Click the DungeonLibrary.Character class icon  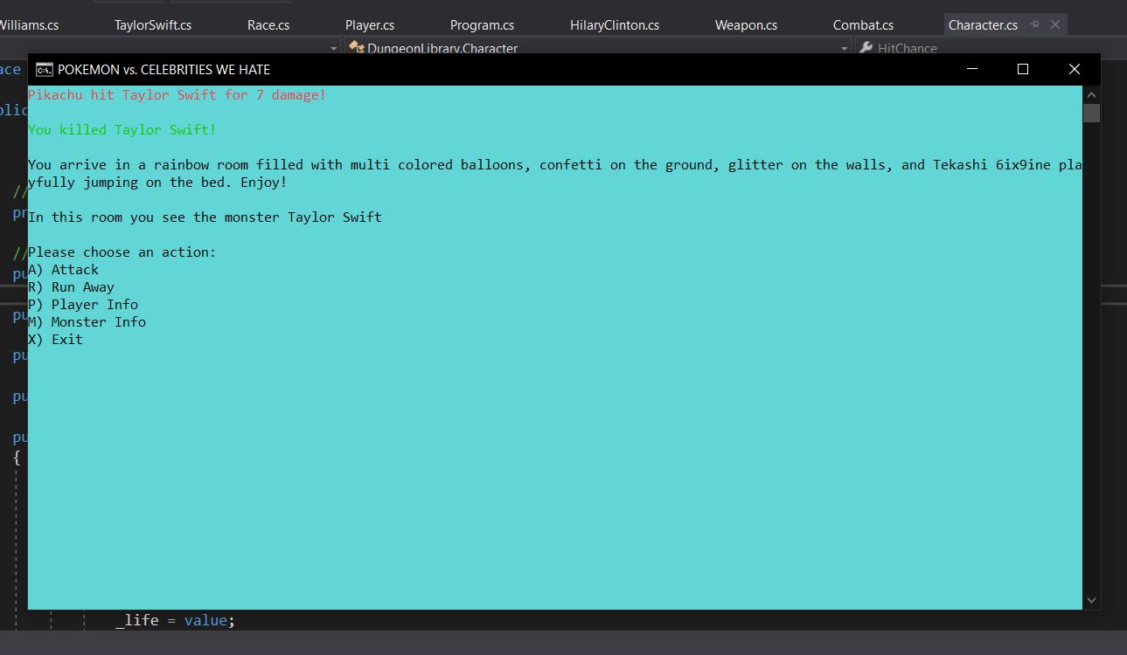click(356, 48)
